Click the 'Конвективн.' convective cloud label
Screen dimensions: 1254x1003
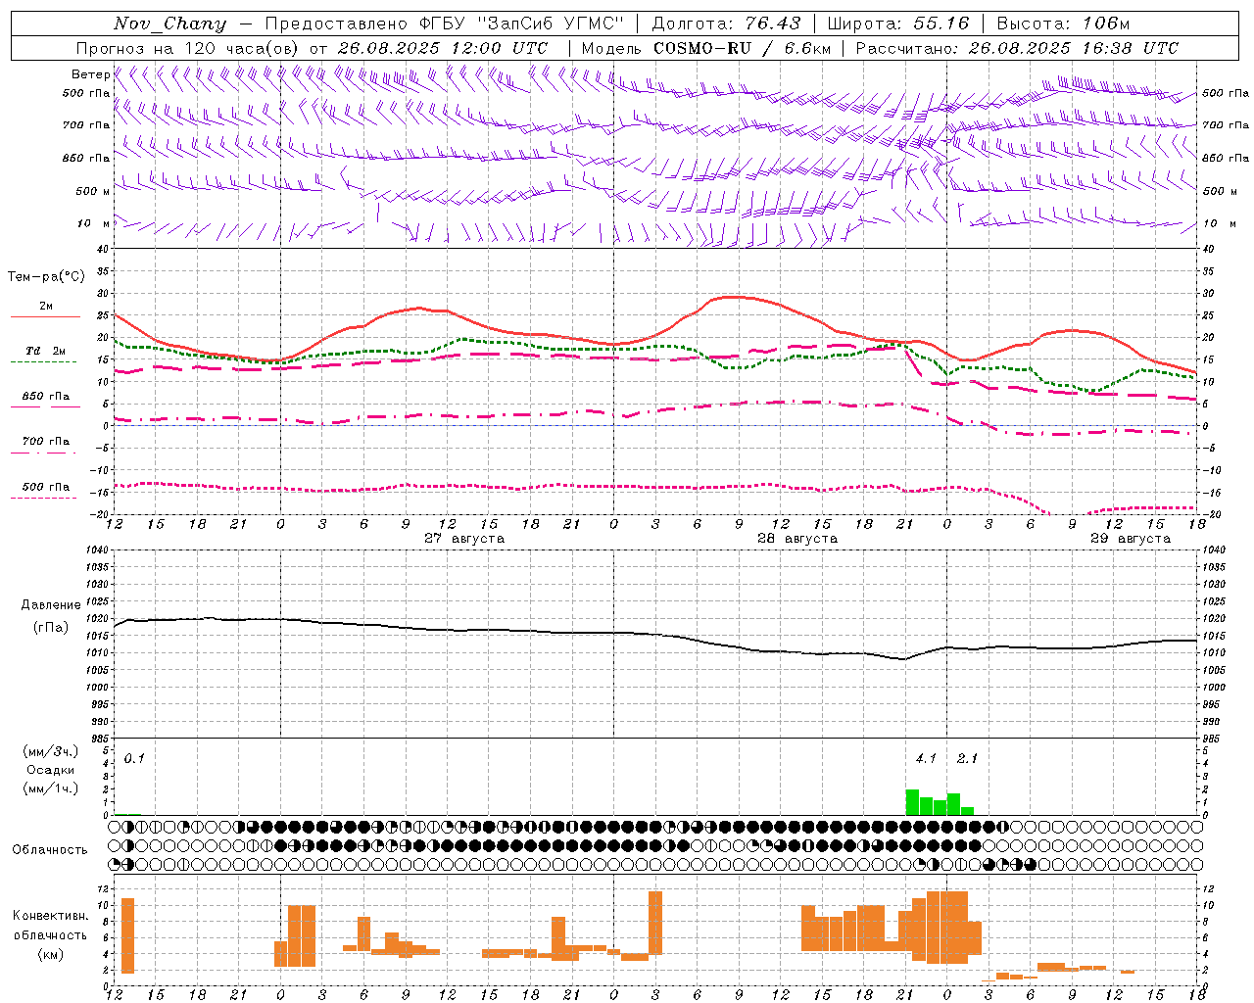(50, 916)
